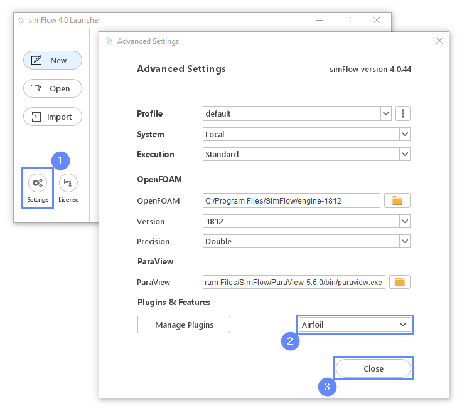Click the Profile field showing default
This screenshot has height=411, width=462.
(x=292, y=113)
